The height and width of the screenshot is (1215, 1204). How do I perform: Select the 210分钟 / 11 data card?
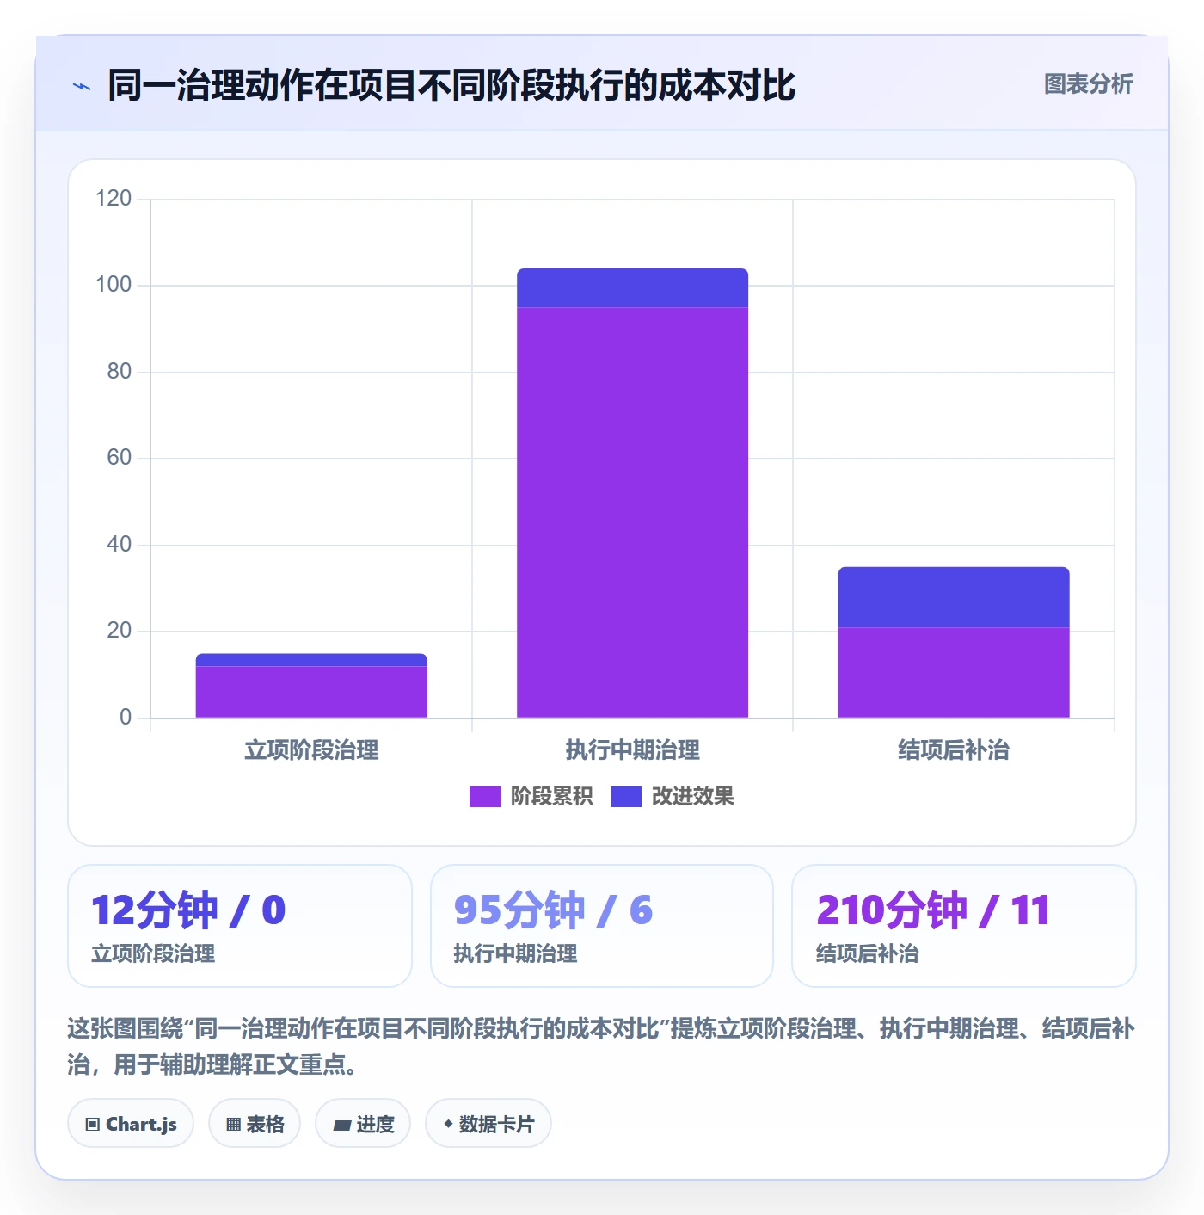[x=964, y=926]
